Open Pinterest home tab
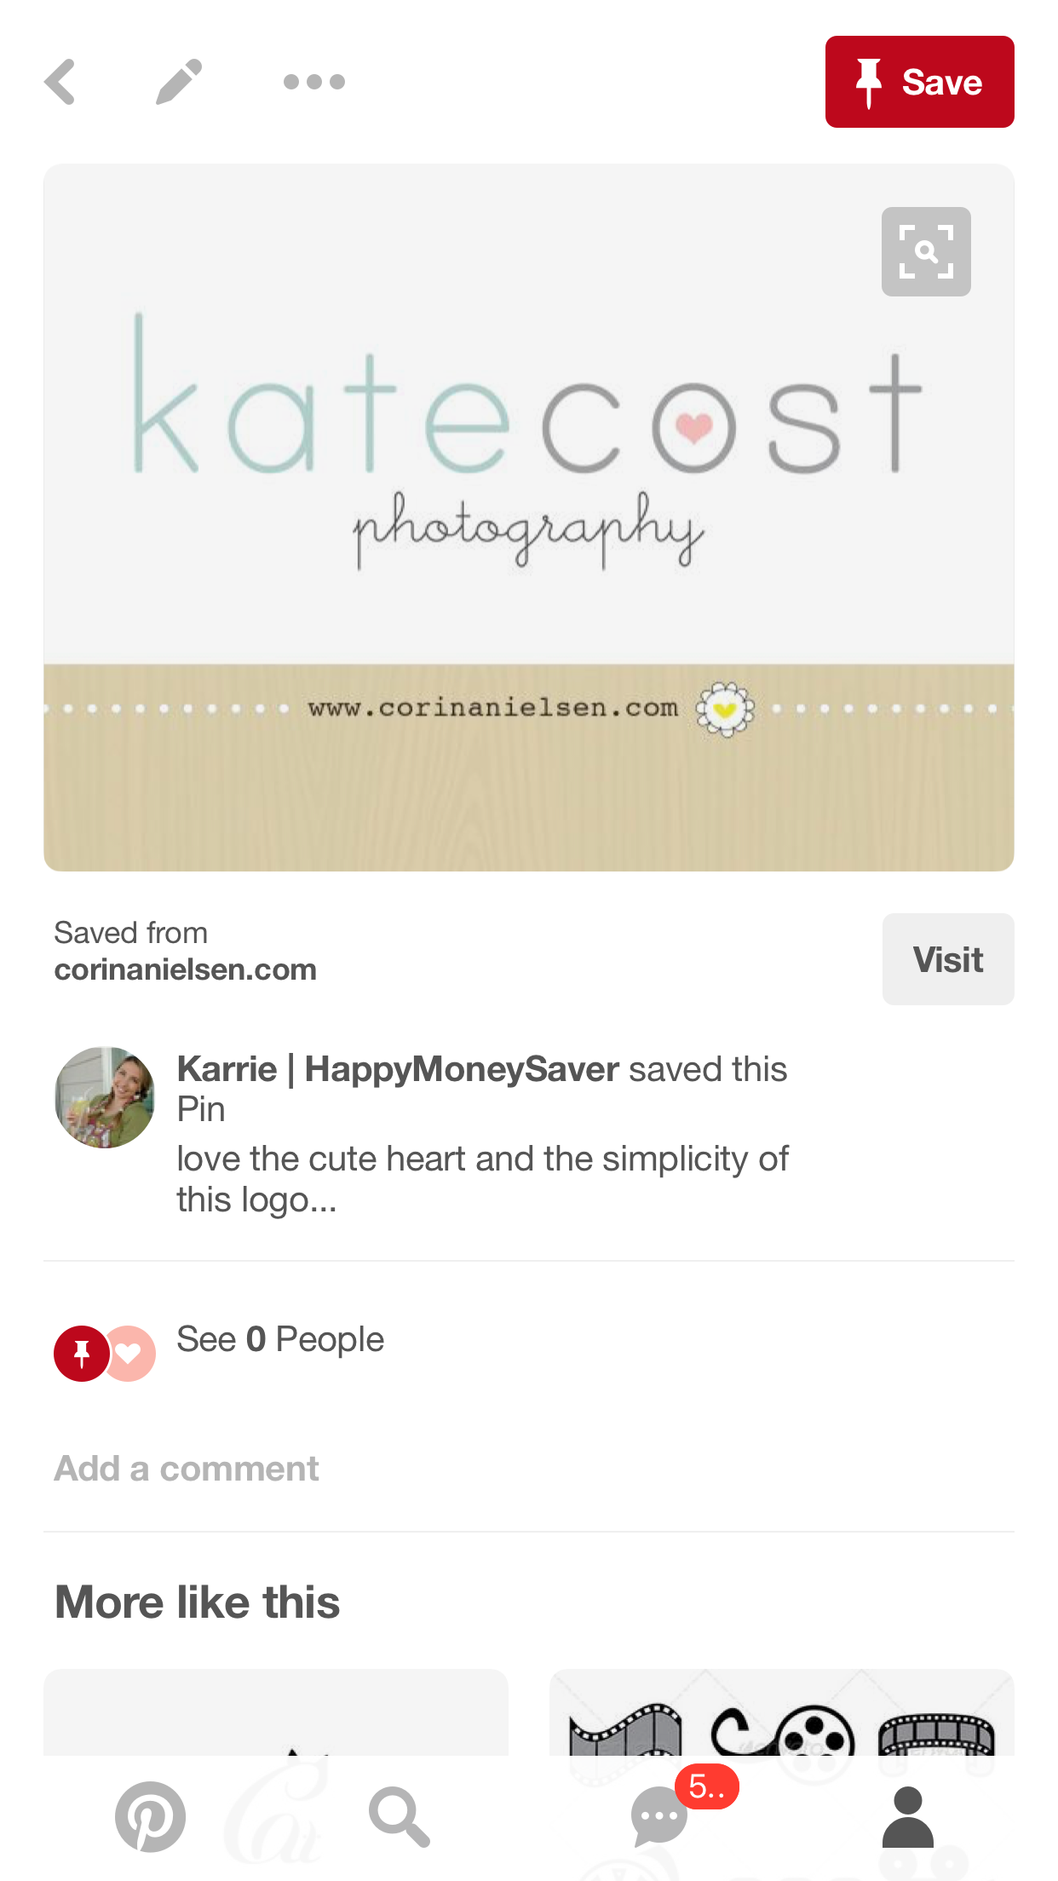1058x1881 pixels. click(x=150, y=1816)
